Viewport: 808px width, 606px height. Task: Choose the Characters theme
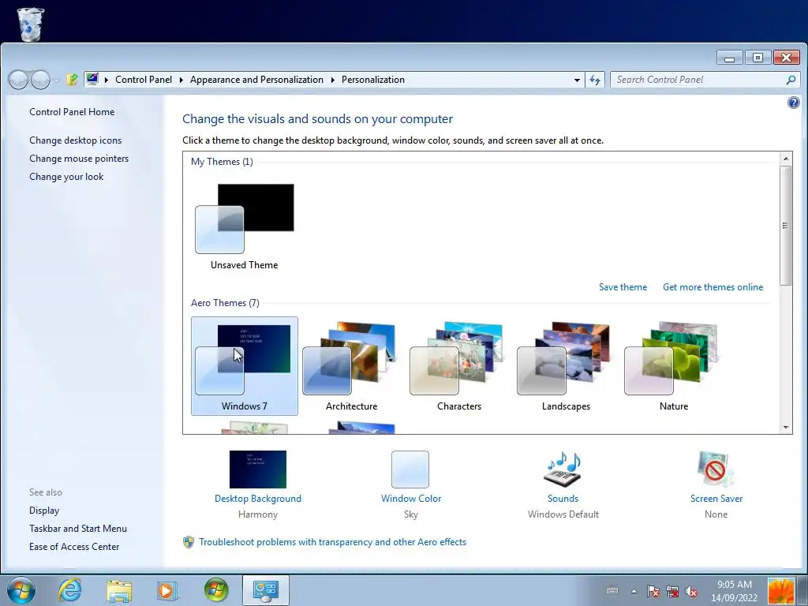(x=458, y=366)
